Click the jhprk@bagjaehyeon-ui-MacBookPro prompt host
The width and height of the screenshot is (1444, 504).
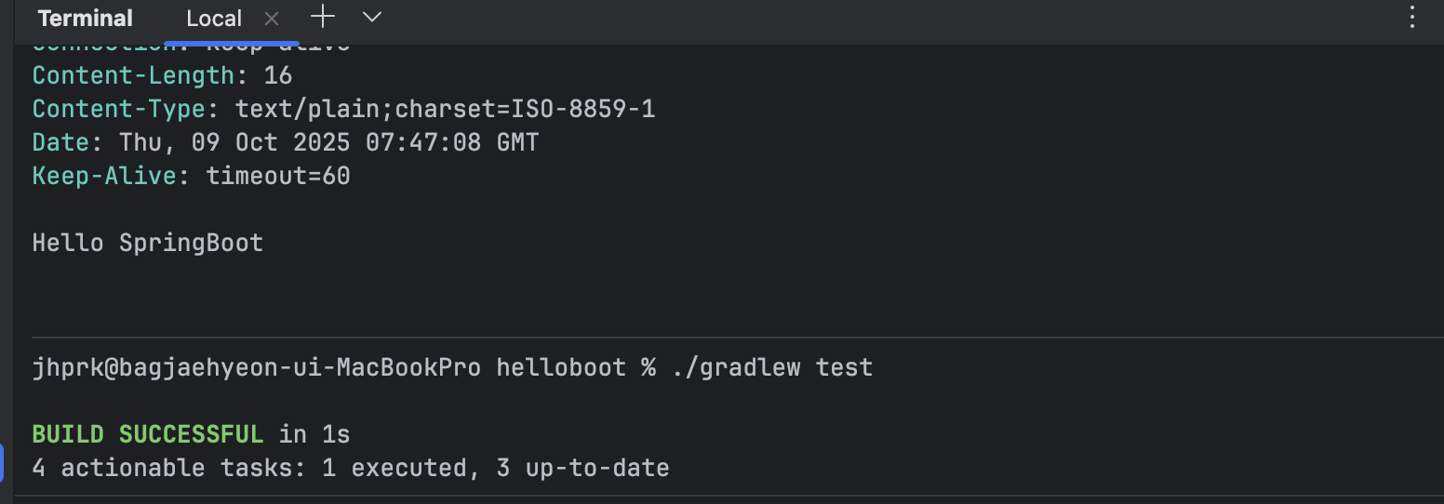coord(256,367)
